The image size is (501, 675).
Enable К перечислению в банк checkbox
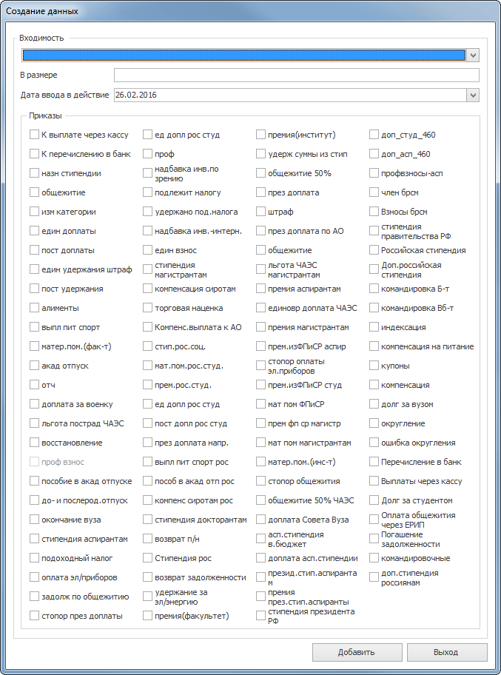coord(35,154)
